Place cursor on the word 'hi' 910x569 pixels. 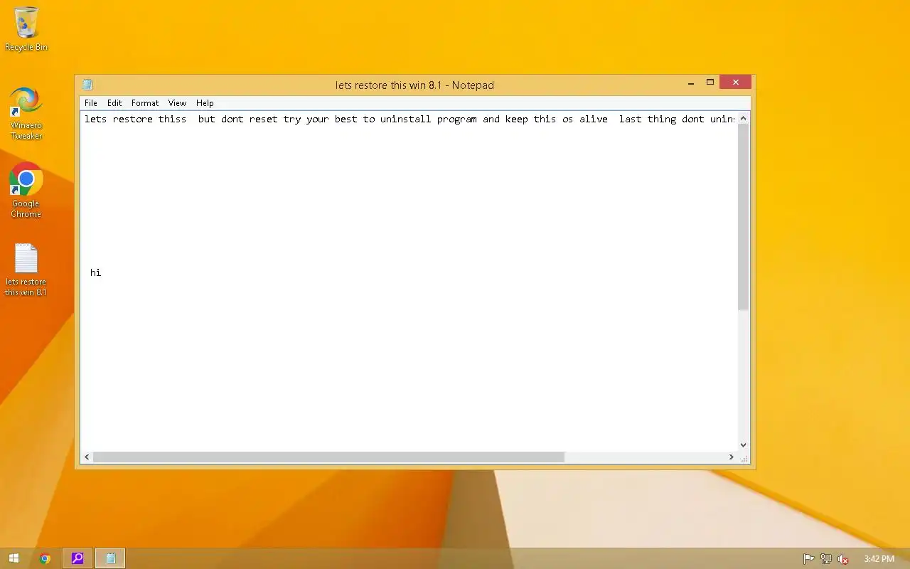(96, 272)
